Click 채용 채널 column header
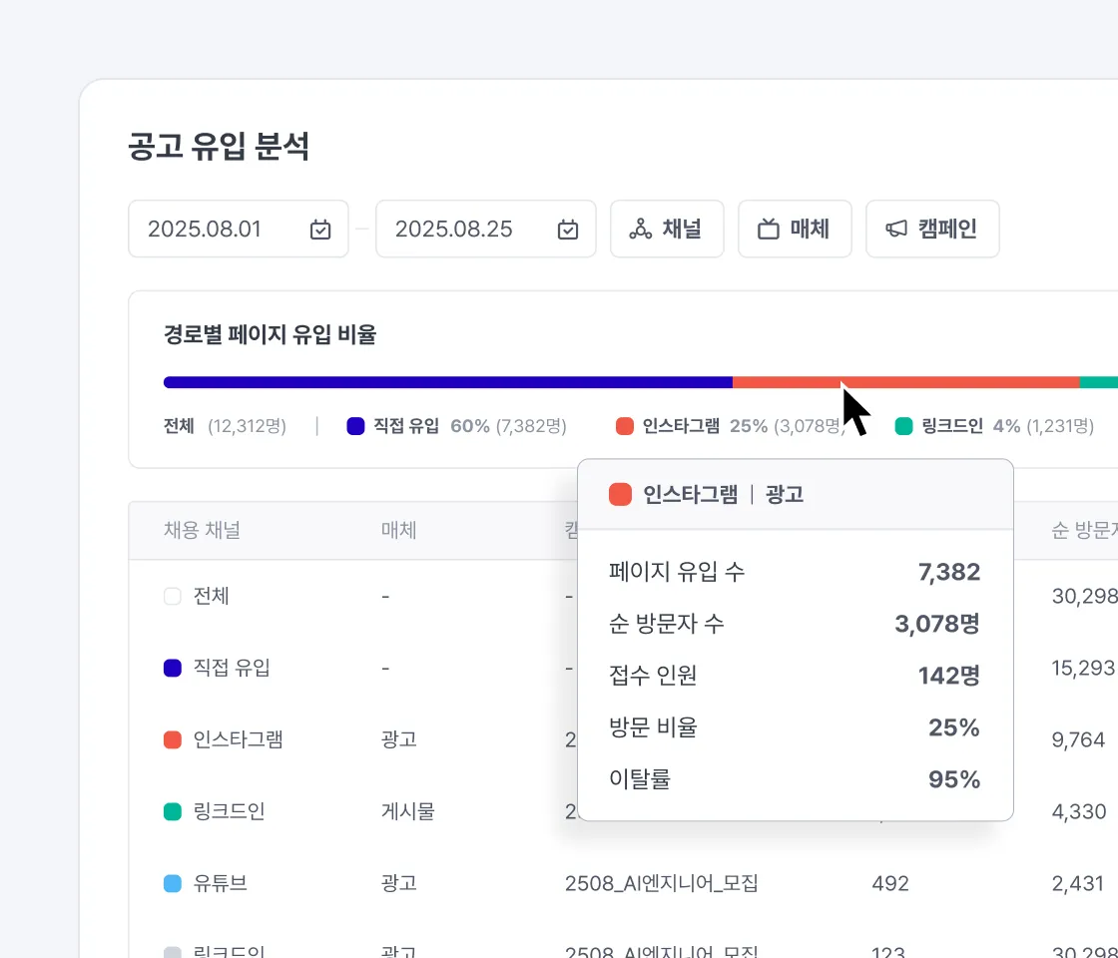The image size is (1118, 958). [202, 530]
